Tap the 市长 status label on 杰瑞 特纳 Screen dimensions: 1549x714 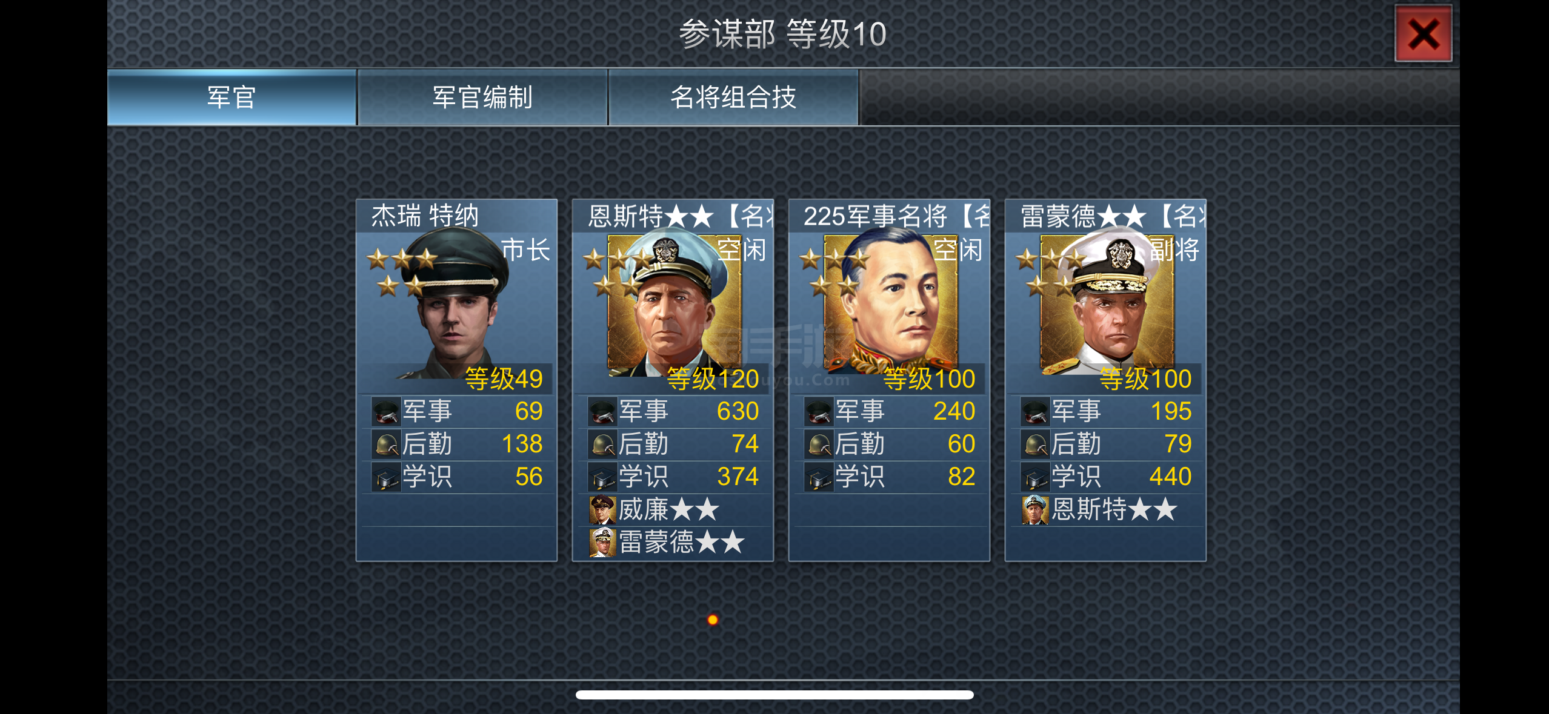point(525,250)
